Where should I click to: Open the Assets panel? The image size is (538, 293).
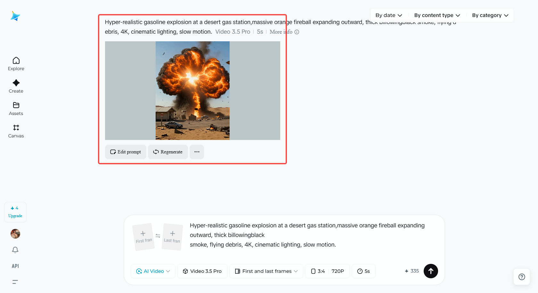point(16,109)
